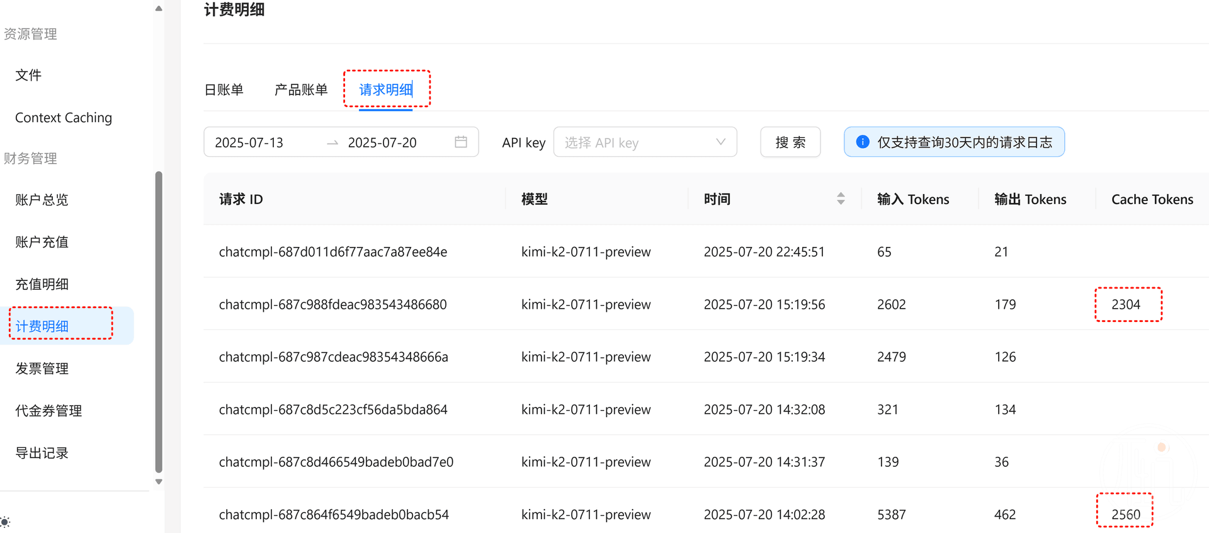The width and height of the screenshot is (1209, 533).
Task: Click the Cache Tokens value 2304
Action: [1126, 304]
